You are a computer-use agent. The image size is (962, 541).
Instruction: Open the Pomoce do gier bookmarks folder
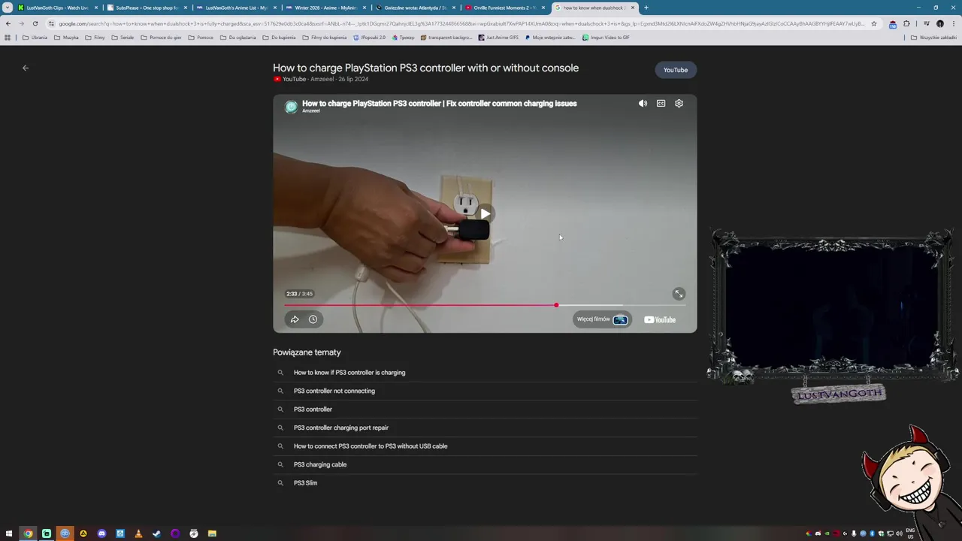click(161, 37)
